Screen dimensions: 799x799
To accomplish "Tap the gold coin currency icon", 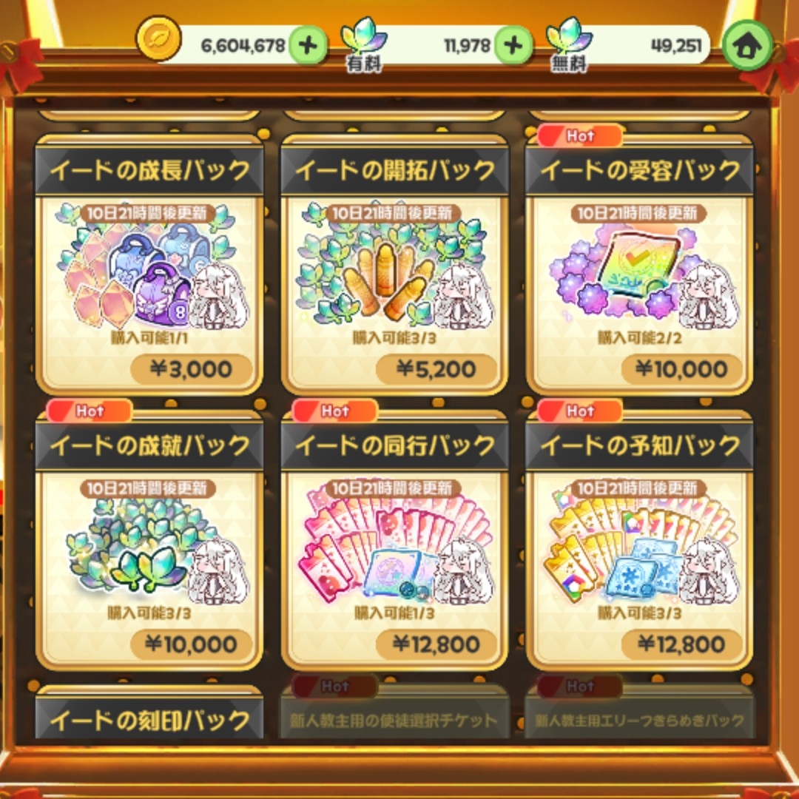I will (x=158, y=38).
